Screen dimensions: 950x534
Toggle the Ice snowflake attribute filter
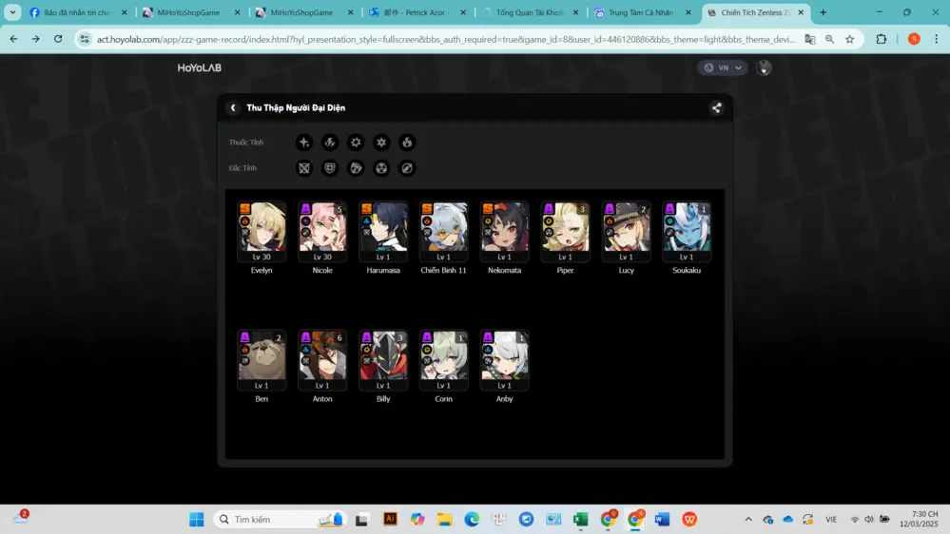(381, 143)
